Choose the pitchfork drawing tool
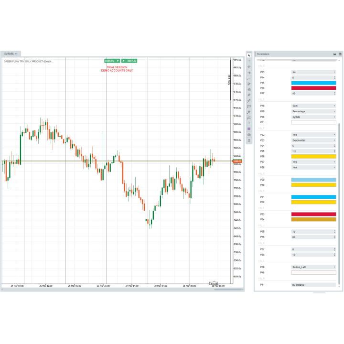This screenshot has width=344, height=344. (249, 95)
